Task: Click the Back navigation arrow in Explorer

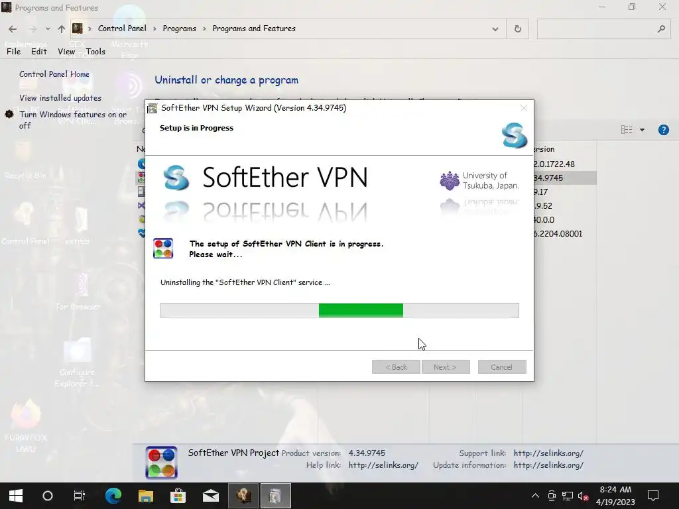Action: click(x=13, y=29)
